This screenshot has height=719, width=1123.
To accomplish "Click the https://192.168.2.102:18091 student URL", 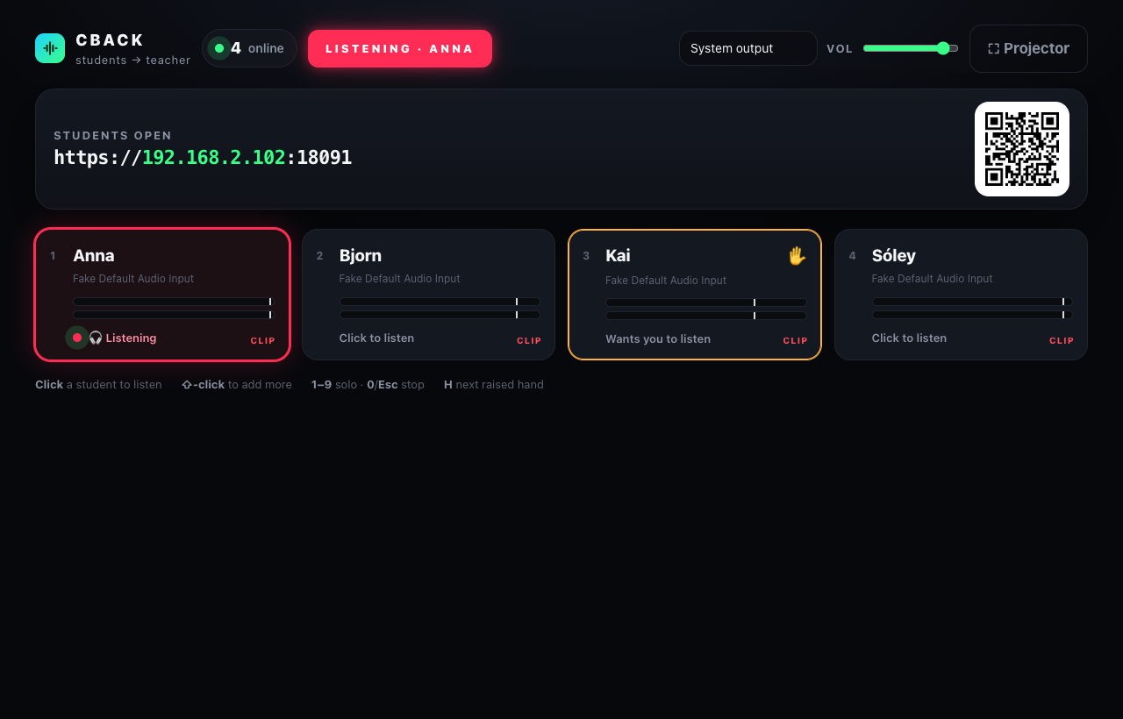I will coord(203,158).
